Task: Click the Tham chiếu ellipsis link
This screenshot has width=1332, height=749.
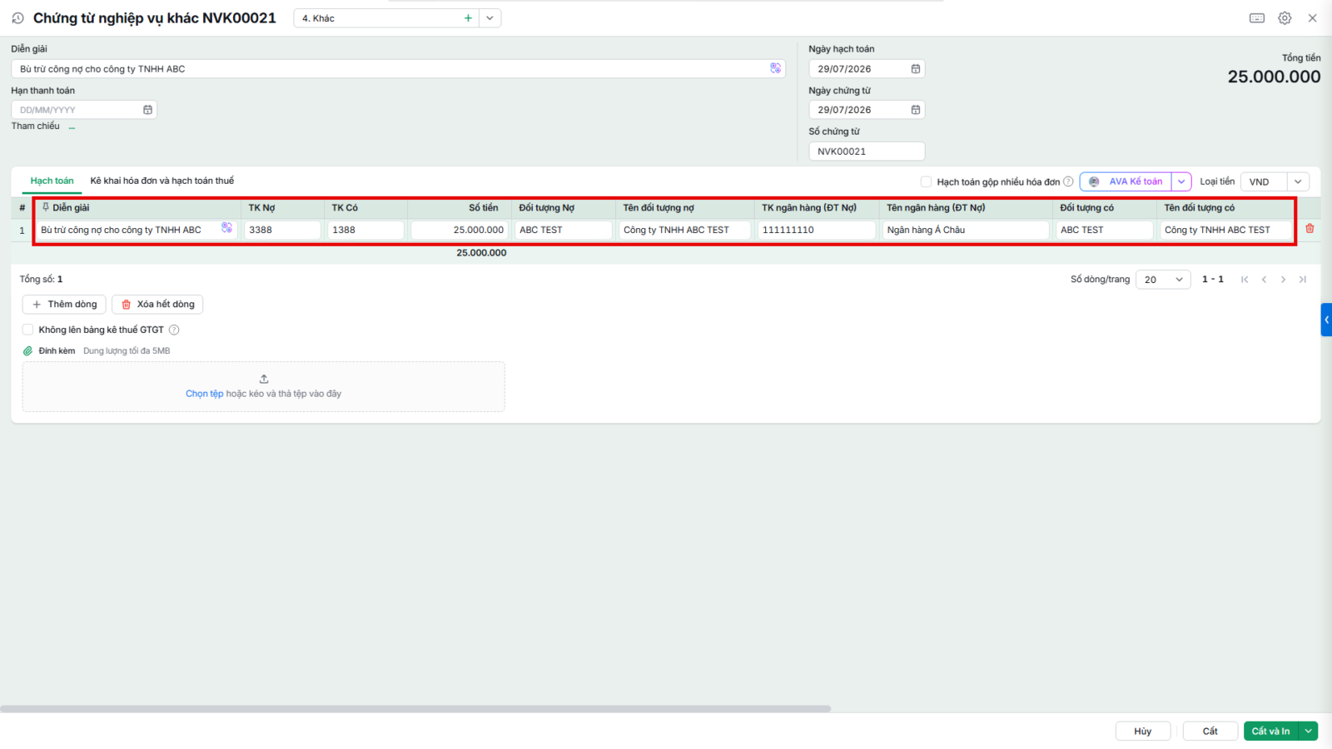Action: click(x=72, y=126)
